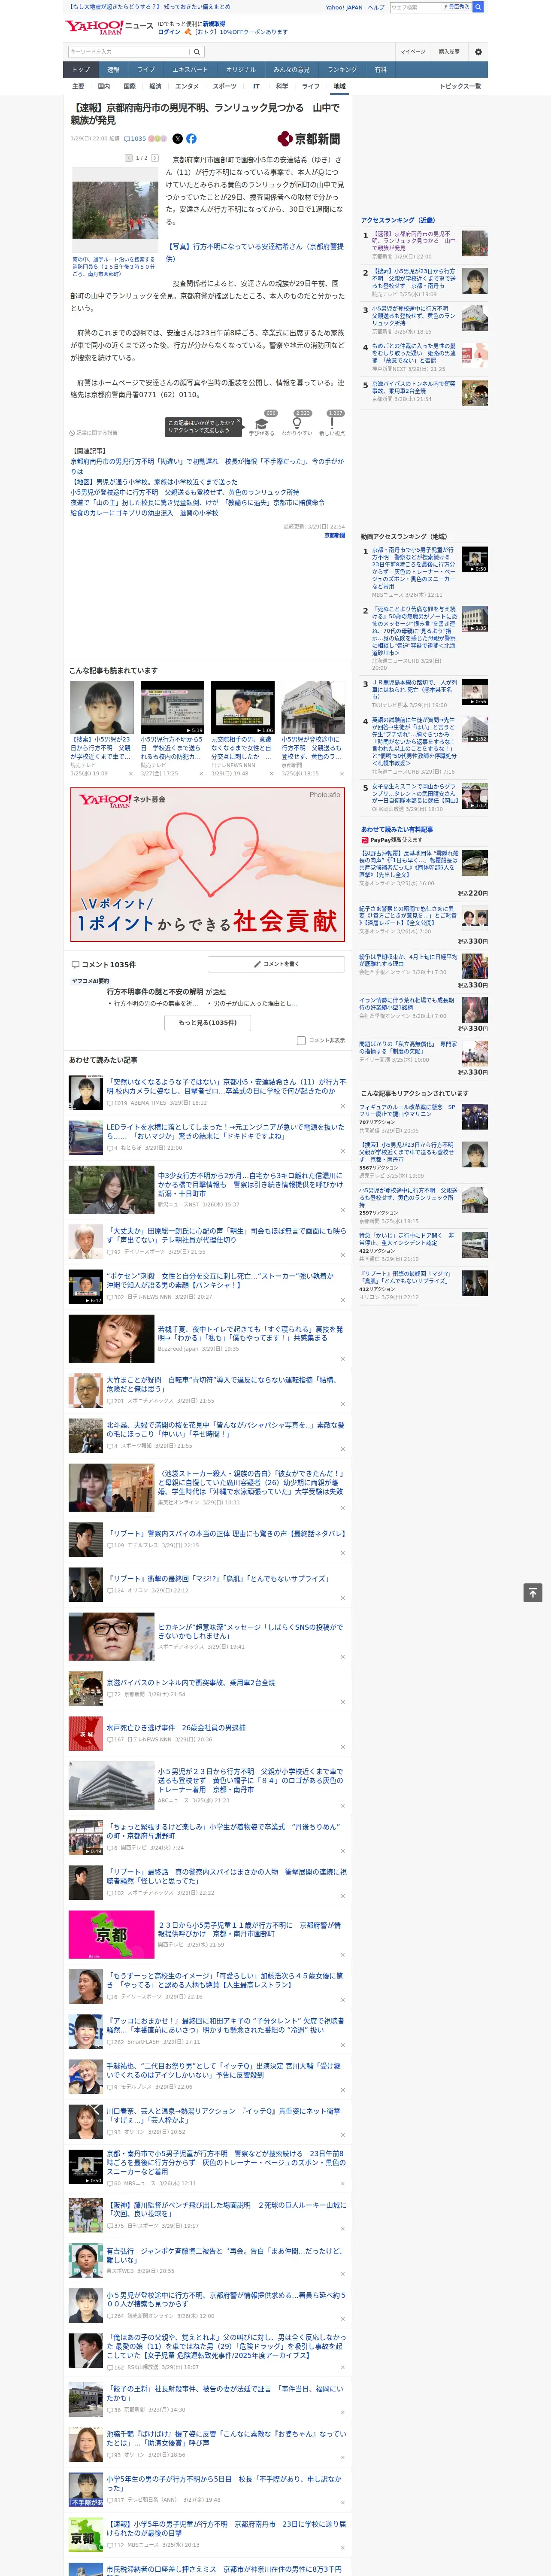
Task: Click the わかりやすい lightbulb reaction
Action: tap(296, 425)
